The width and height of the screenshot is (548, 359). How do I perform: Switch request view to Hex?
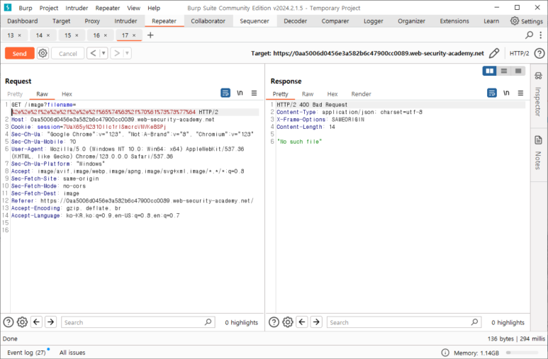(67, 94)
